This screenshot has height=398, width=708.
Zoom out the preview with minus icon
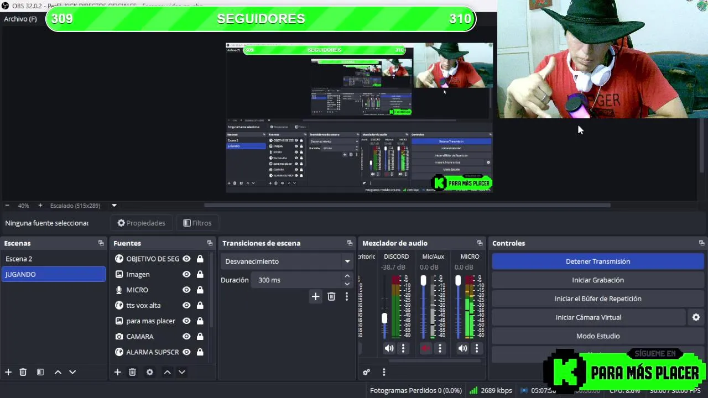pyautogui.click(x=7, y=206)
